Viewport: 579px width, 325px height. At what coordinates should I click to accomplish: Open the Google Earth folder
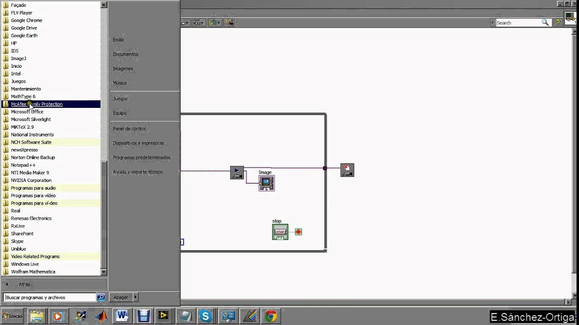tap(51, 36)
